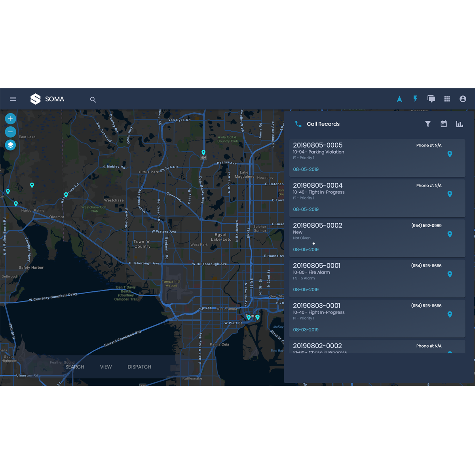Viewport: 475px width, 475px height.
Task: Click the SOMA title text
Action: [x=55, y=99]
